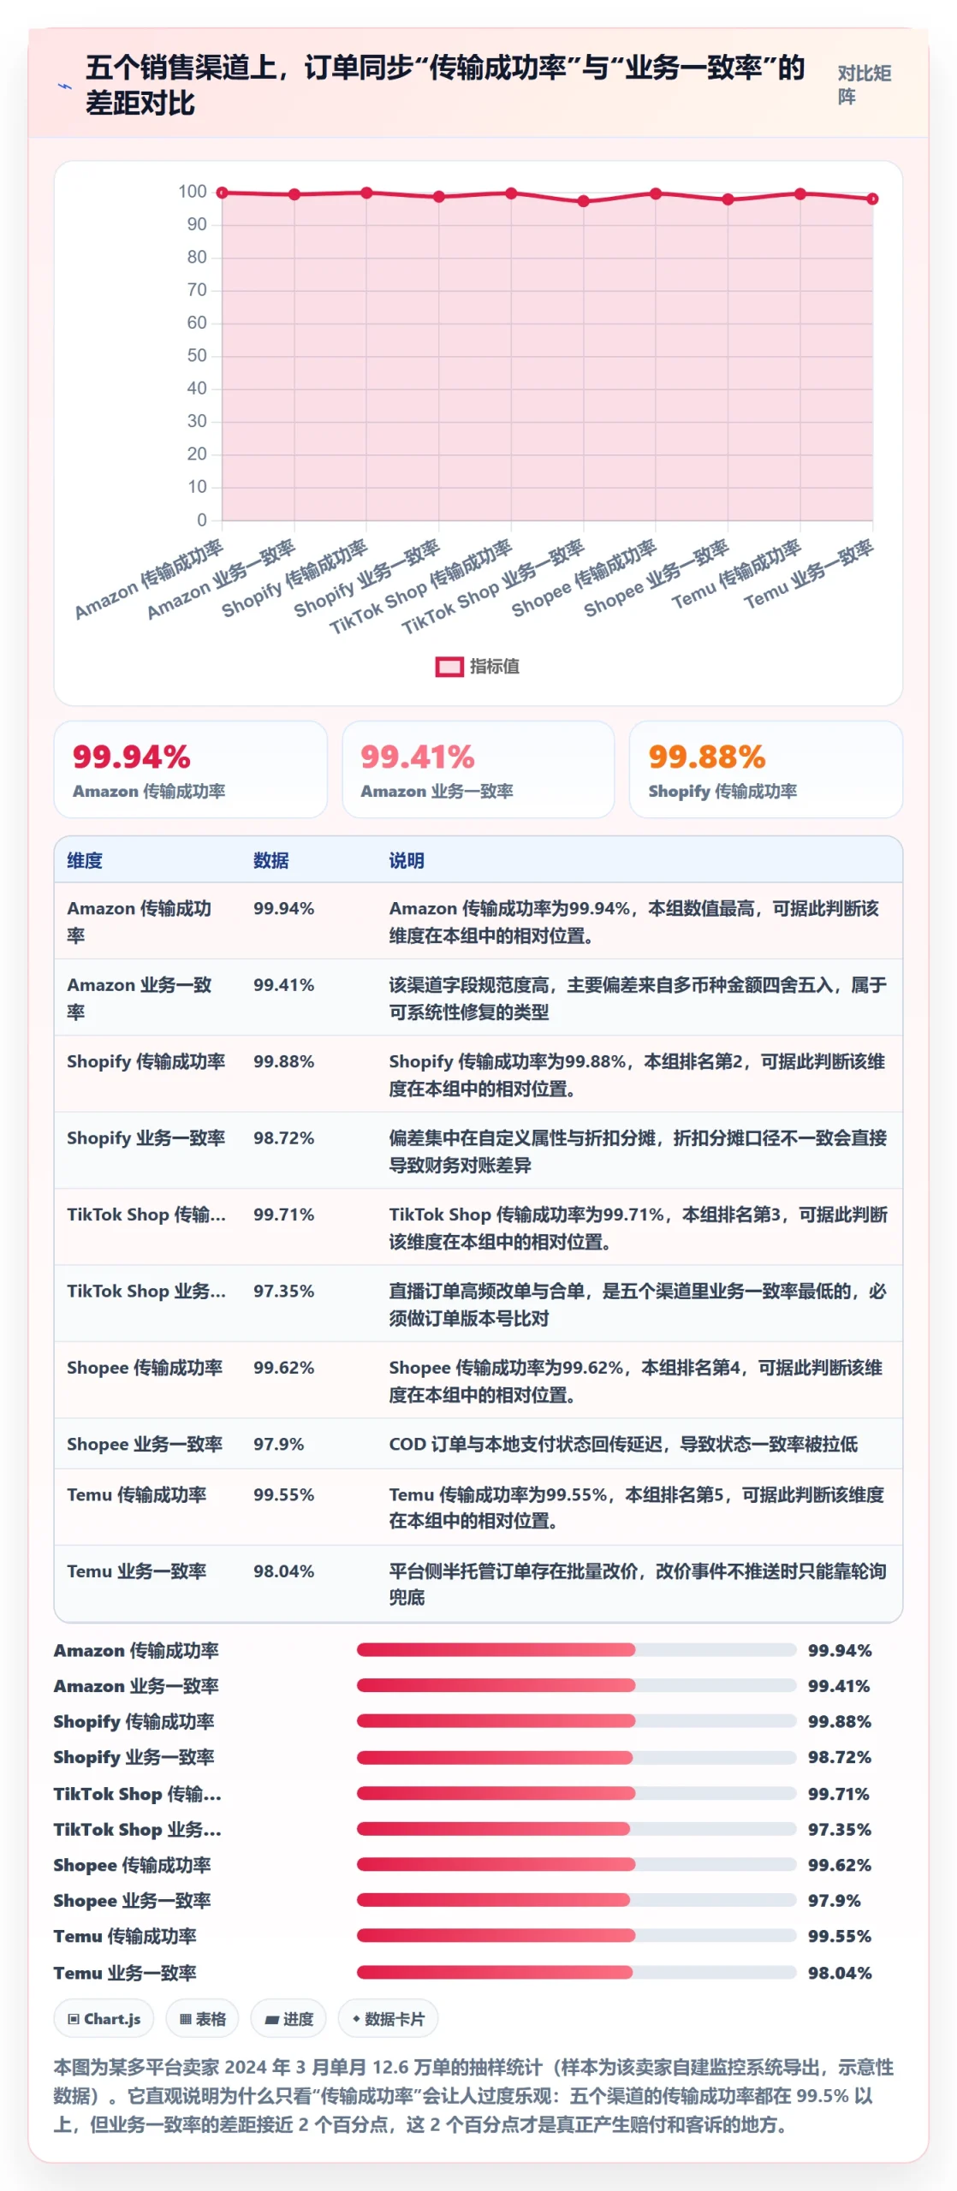Click the COD 订单 description cell
Image resolution: width=957 pixels, height=2191 pixels.
(x=623, y=1444)
